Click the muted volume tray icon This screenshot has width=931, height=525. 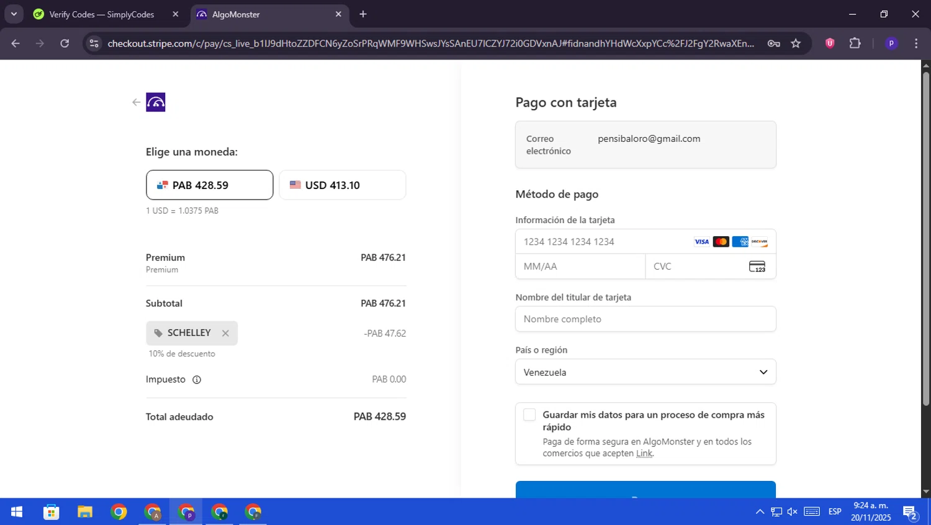point(793,512)
